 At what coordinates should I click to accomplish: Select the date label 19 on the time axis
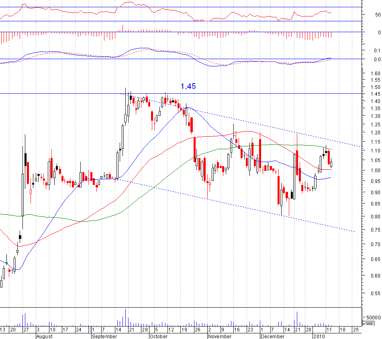[x=184, y=330]
